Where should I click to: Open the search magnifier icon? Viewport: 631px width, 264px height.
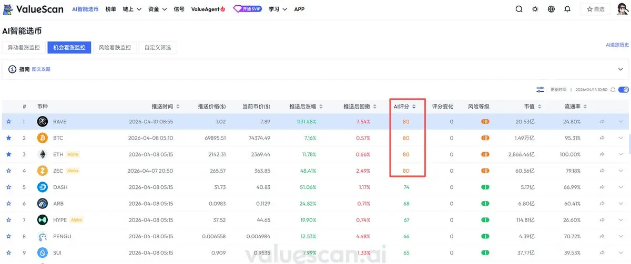pos(519,9)
